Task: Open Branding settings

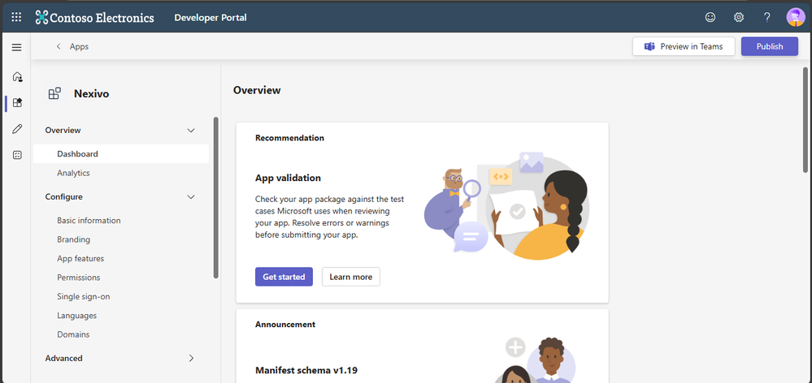Action: click(x=73, y=240)
